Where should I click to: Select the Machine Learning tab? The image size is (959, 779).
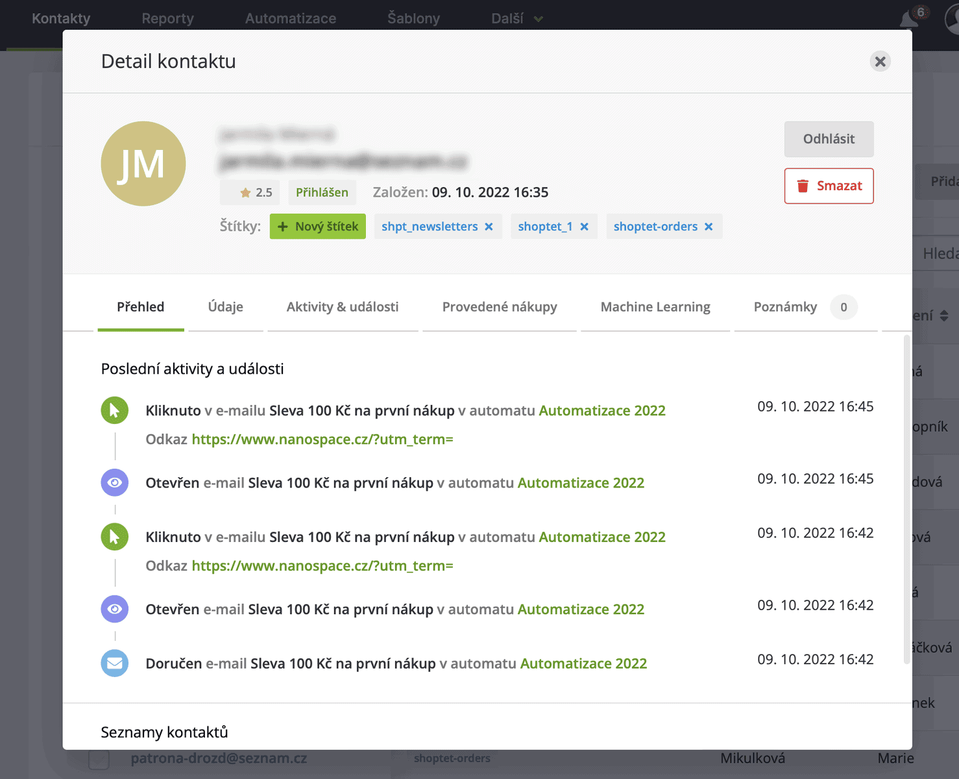(x=655, y=307)
